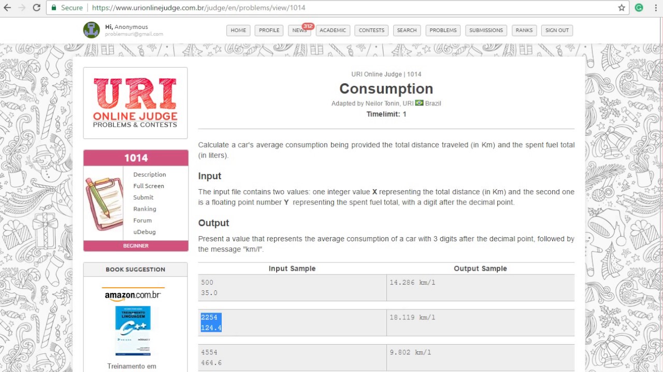
Task: Click the Hi, Anonymous greeting text
Action: coord(126,27)
